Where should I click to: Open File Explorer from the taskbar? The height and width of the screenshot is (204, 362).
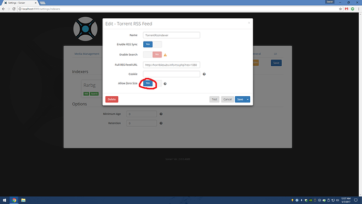click(23, 200)
